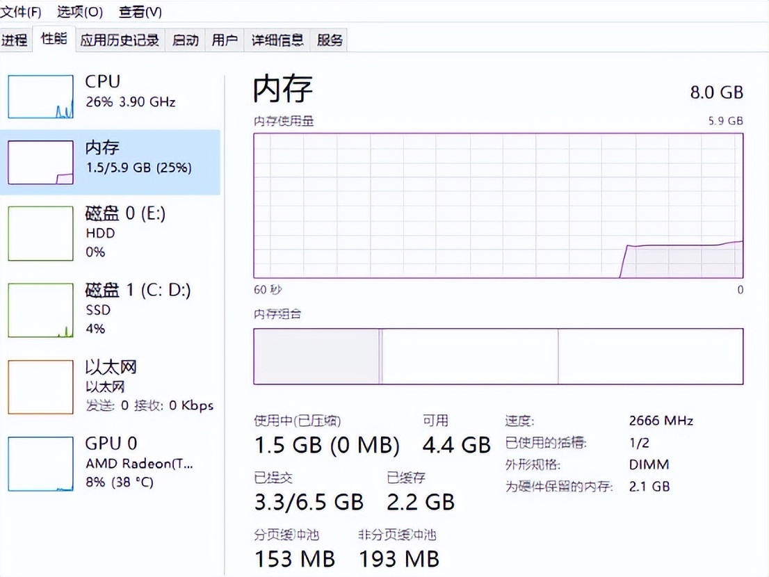769x577 pixels.
Task: Select the 磁盘 1 (C: D:) SSD graph
Action: click(x=40, y=309)
